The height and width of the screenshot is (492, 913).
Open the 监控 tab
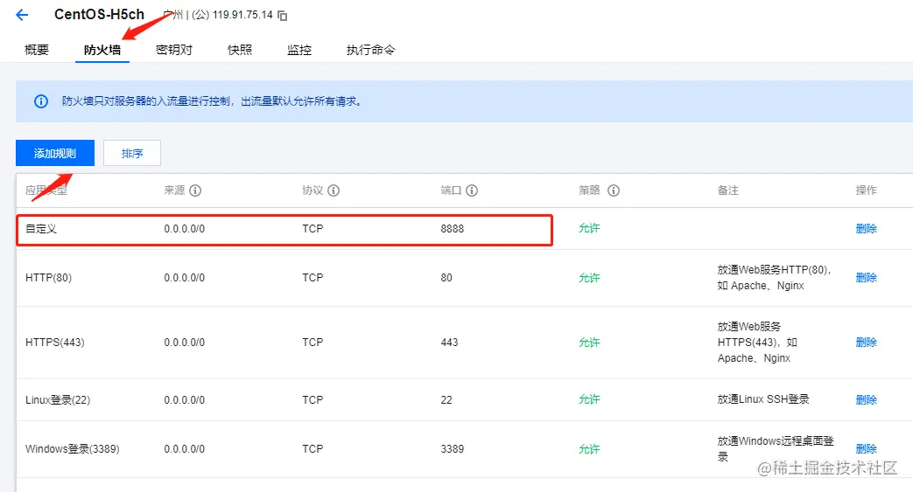299,50
